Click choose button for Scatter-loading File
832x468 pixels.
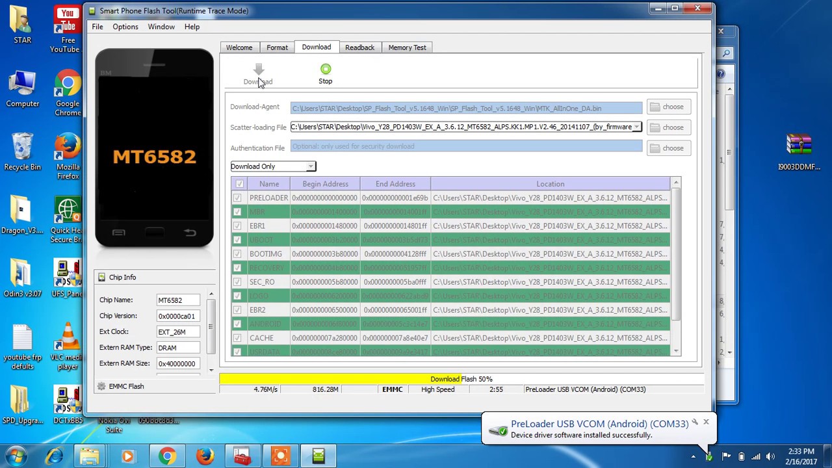tap(668, 127)
